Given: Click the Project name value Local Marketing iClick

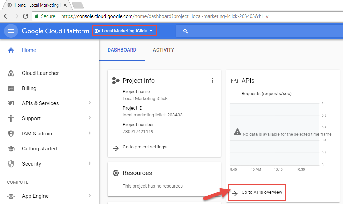Looking at the screenshot, I should [145, 99].
